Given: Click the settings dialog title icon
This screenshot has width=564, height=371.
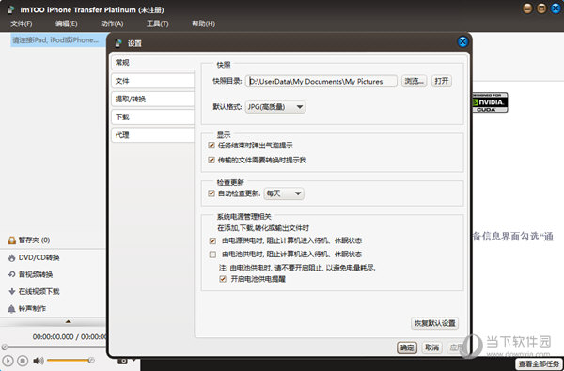Looking at the screenshot, I should tap(118, 43).
